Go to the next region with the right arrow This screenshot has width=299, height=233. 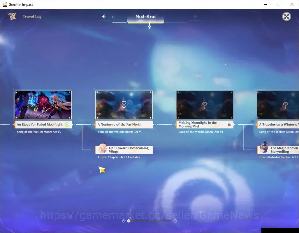[x=195, y=17]
